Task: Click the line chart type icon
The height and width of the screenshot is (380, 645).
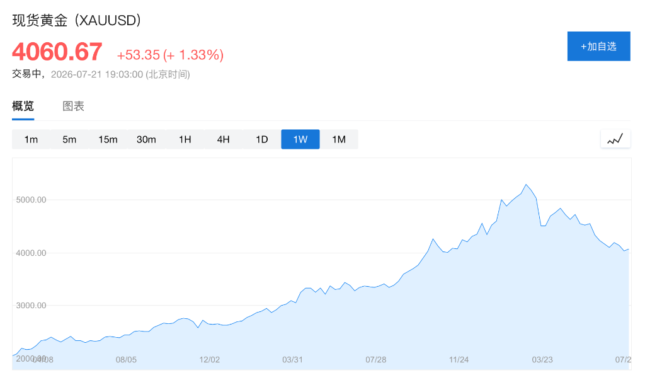Action: point(615,139)
